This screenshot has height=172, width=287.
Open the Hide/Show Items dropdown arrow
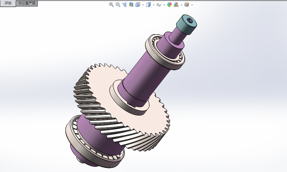pos(164,5)
